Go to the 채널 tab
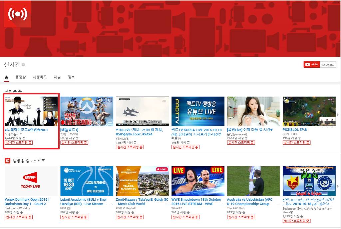341x229 pixels. 57,77
